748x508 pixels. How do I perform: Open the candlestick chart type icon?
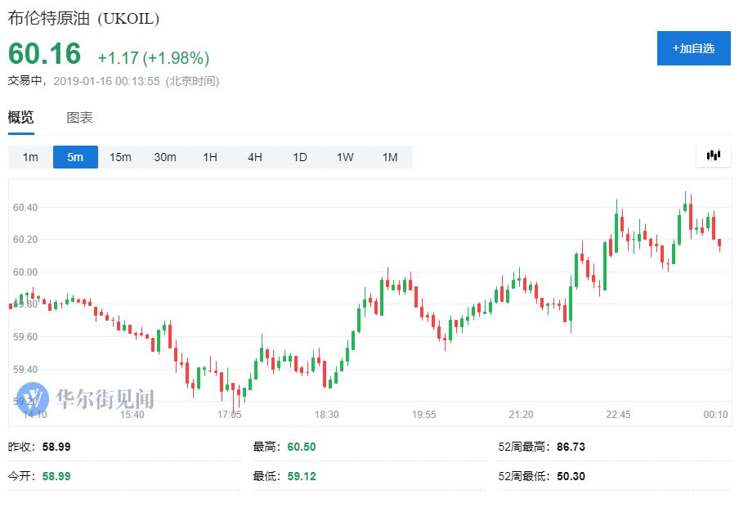(x=713, y=156)
